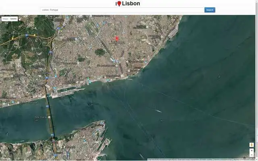Select the red pin on Lisbon in map
Screen dimensions: 258x161
(117, 39)
